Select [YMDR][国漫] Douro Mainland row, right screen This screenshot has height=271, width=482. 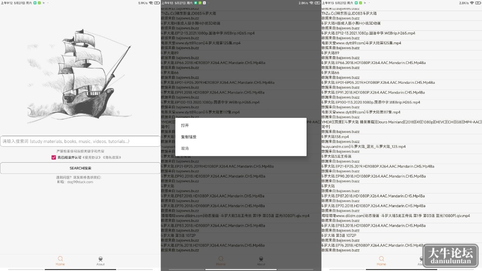coord(402,127)
